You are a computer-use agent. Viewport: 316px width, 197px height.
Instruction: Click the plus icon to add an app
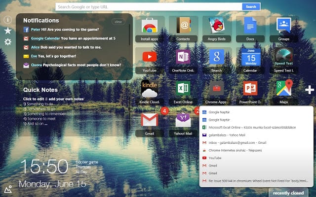[310, 90]
